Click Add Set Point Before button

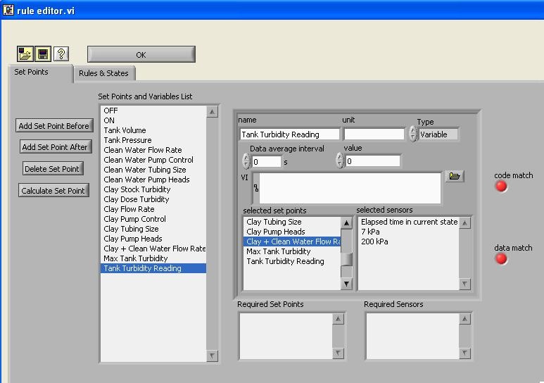[54, 126]
